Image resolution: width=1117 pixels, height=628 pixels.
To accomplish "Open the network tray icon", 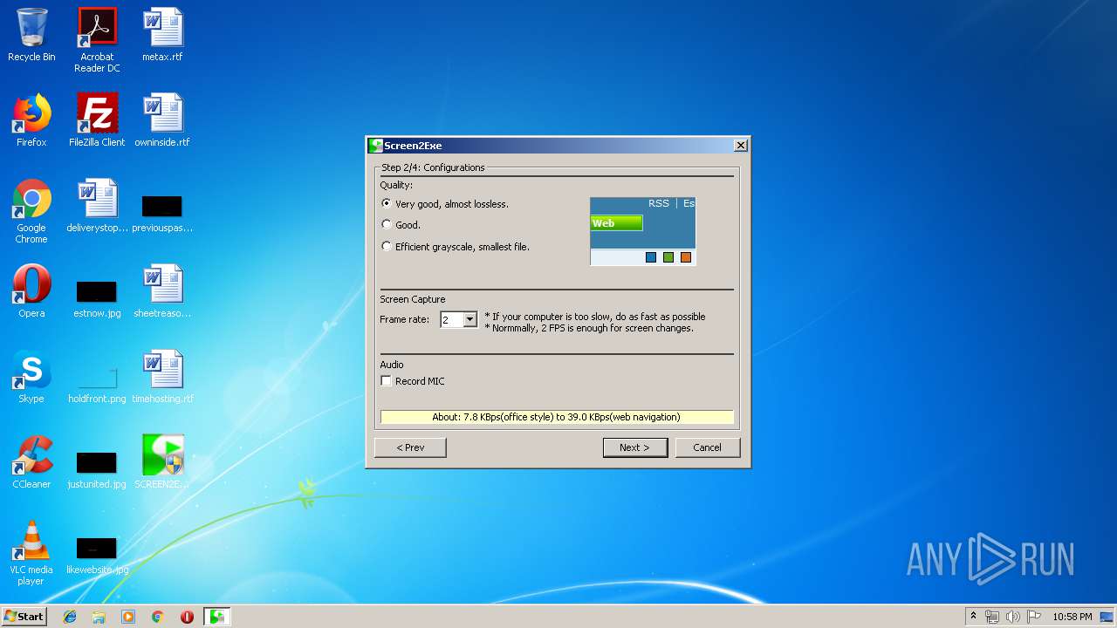I will (992, 617).
